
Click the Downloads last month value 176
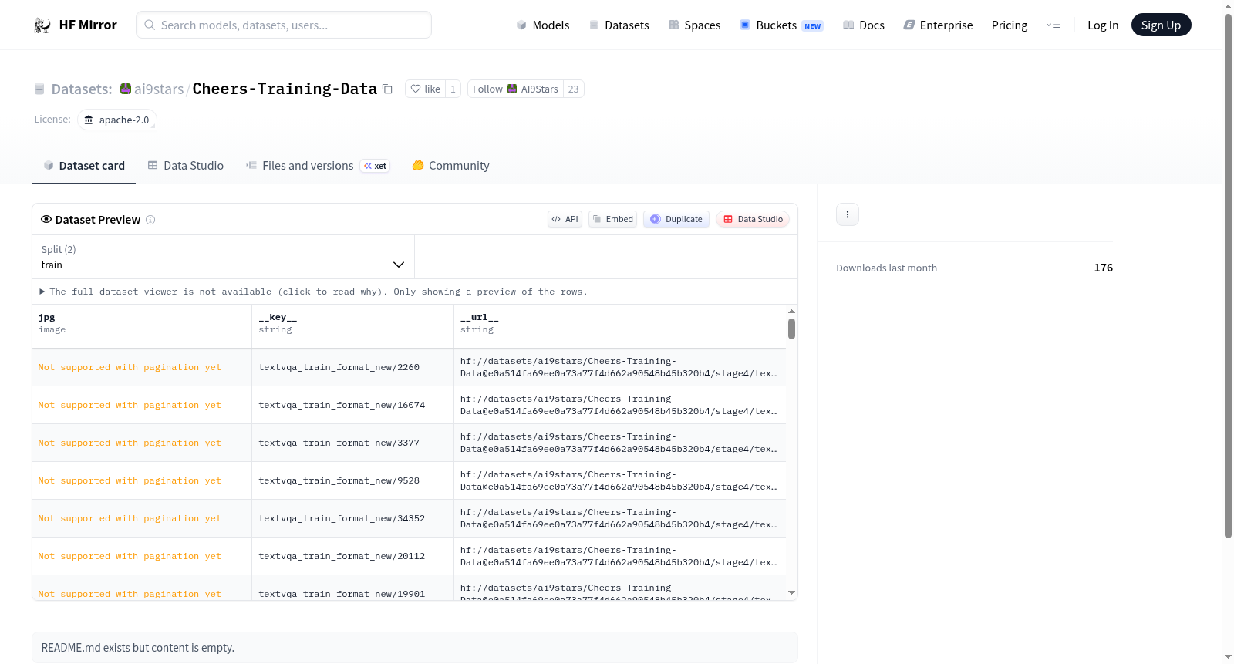click(1104, 268)
